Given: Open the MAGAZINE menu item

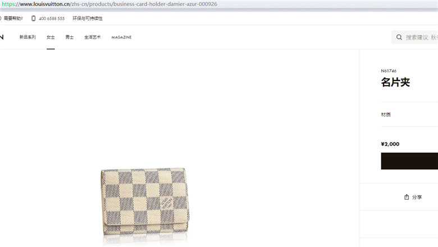Looking at the screenshot, I should pos(121,37).
